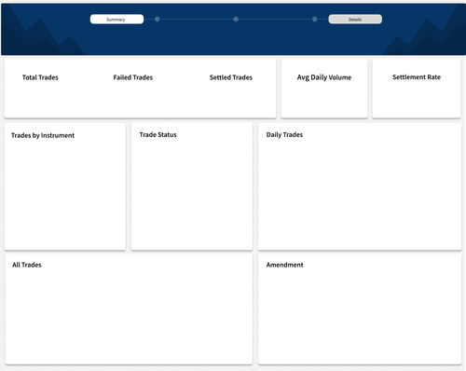The image size is (466, 371).
Task: Switch to the Summary tab
Action: (x=116, y=20)
